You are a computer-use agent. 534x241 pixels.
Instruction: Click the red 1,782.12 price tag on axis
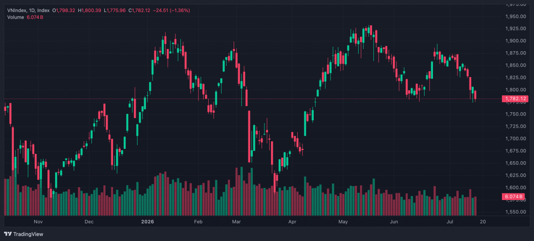(x=514, y=99)
